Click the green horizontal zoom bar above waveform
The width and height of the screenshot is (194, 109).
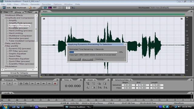pos(113,15)
